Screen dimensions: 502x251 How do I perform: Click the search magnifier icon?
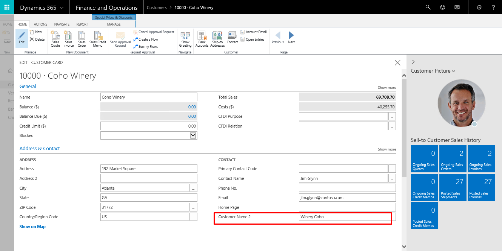(x=428, y=7)
